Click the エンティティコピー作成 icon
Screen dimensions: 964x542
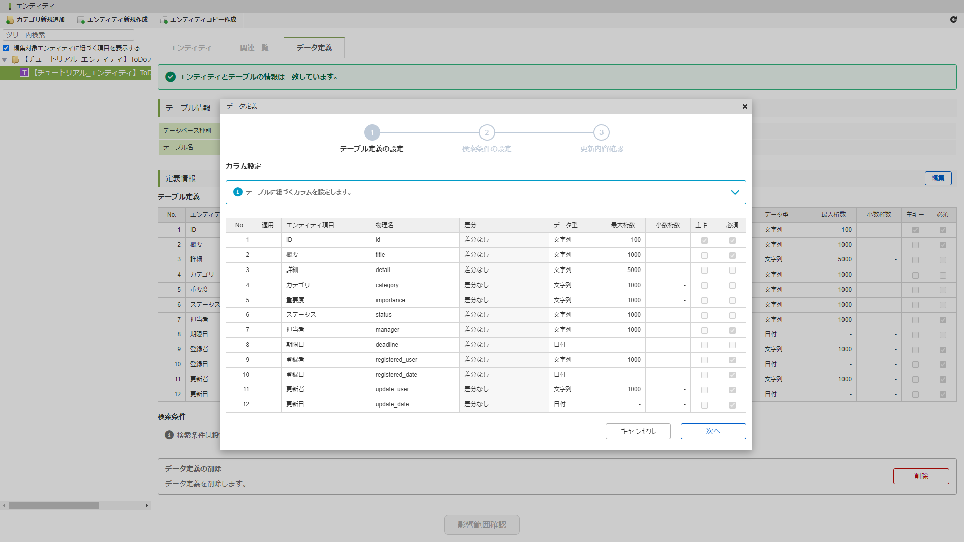tap(164, 20)
